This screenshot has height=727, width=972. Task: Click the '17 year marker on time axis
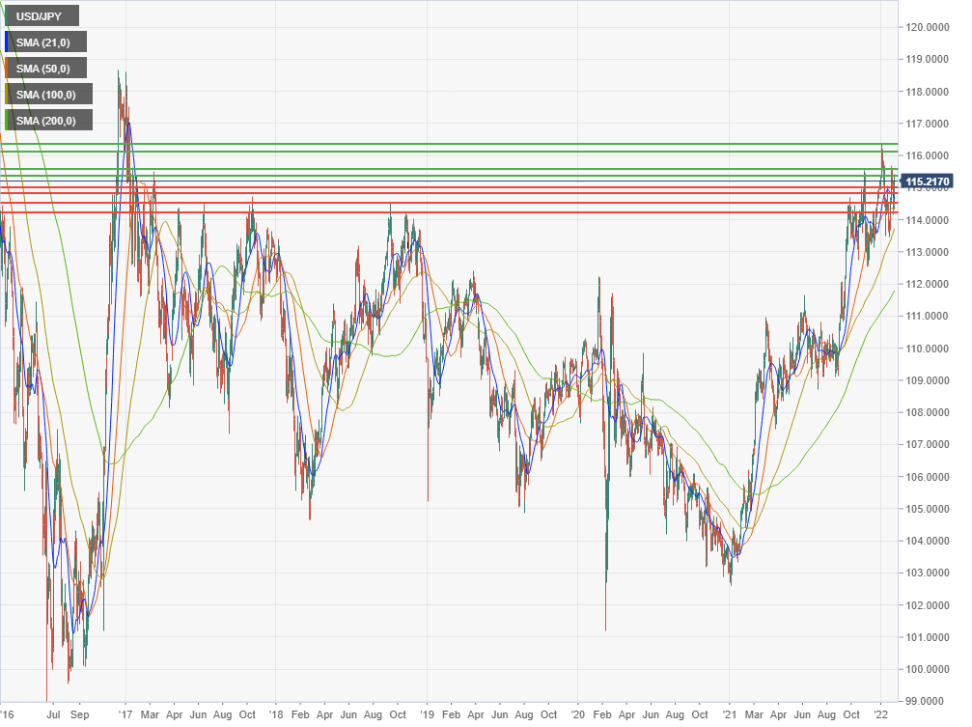(x=125, y=714)
